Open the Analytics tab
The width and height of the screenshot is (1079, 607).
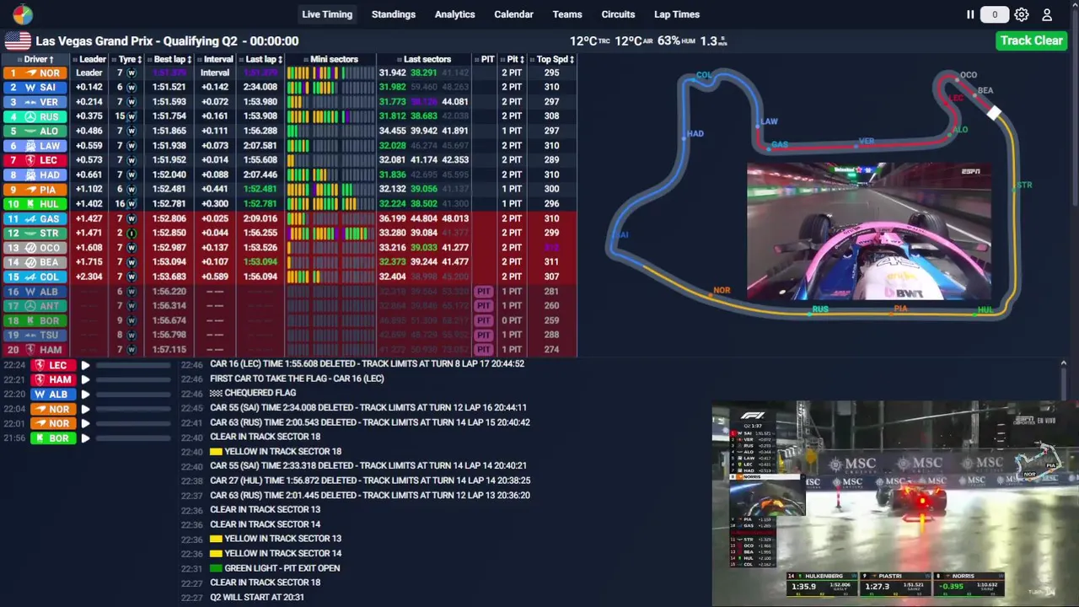tap(454, 14)
